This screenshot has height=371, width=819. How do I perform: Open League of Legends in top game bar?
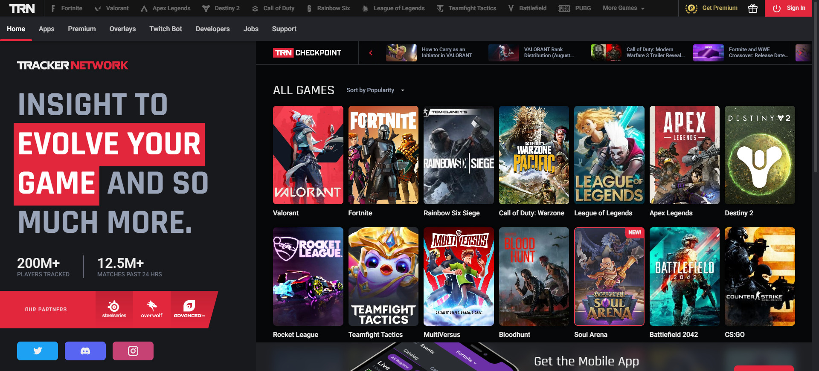tap(393, 8)
